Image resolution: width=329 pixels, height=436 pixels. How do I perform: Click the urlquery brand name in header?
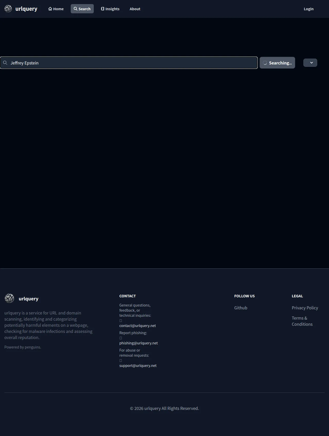coord(26,9)
